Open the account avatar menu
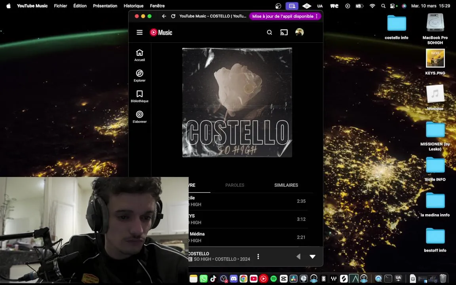Screen dimensions: 456x285 click(299, 32)
